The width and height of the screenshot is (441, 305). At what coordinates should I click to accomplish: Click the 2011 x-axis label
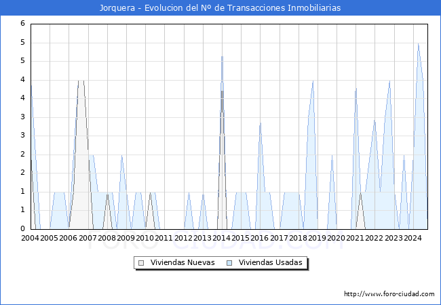click(164, 238)
